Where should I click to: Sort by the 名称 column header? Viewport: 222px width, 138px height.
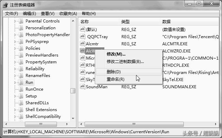coord(99,22)
